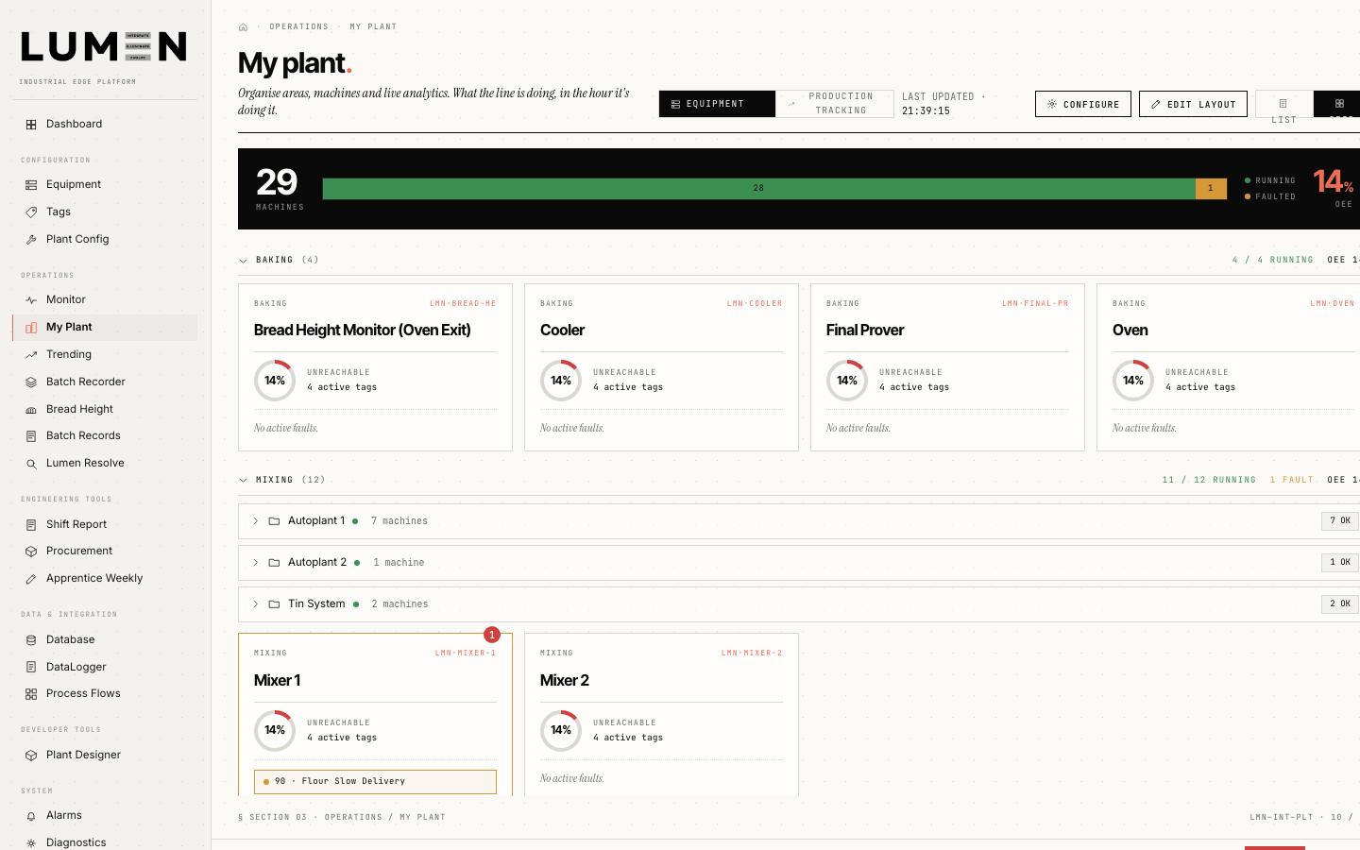
Task: Click the Process Flows icon
Action: [31, 694]
